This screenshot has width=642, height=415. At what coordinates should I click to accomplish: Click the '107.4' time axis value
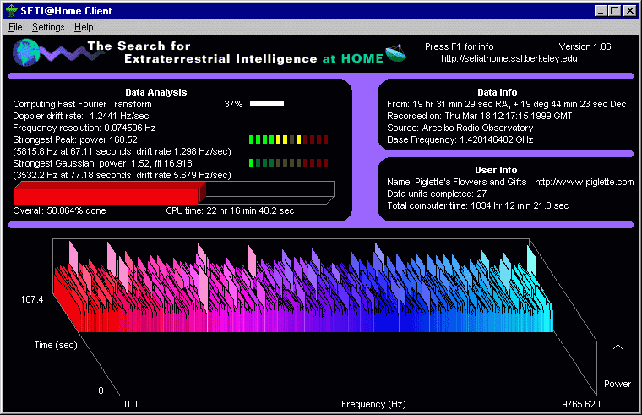click(32, 299)
